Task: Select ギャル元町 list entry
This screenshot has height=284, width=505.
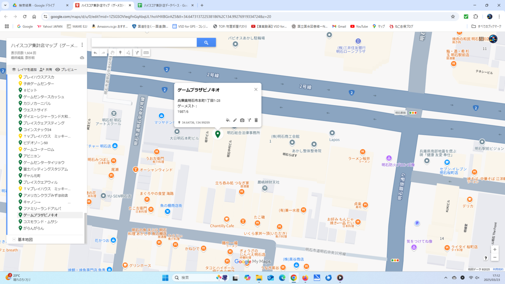Action: pos(32,175)
